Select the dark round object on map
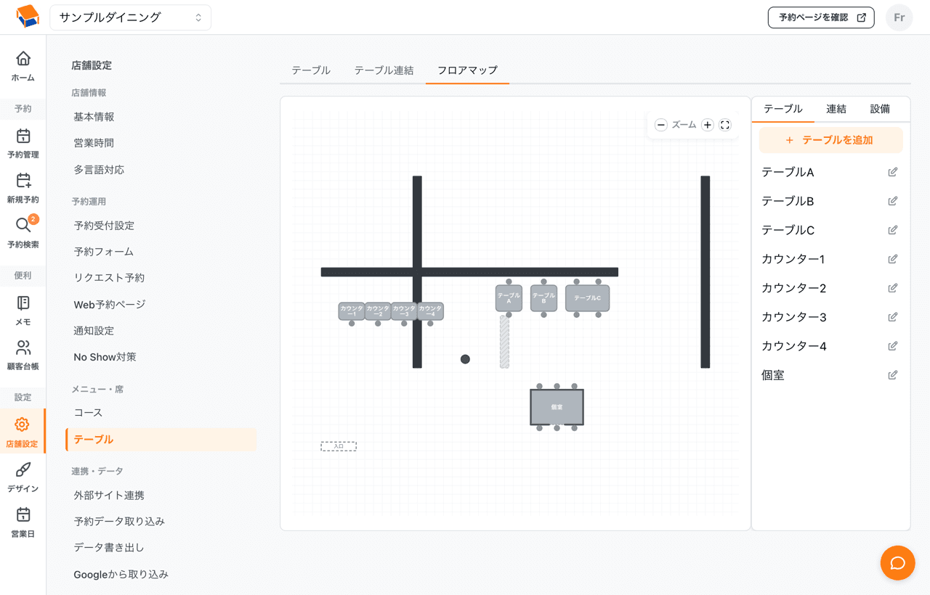Image resolution: width=930 pixels, height=595 pixels. (x=465, y=359)
